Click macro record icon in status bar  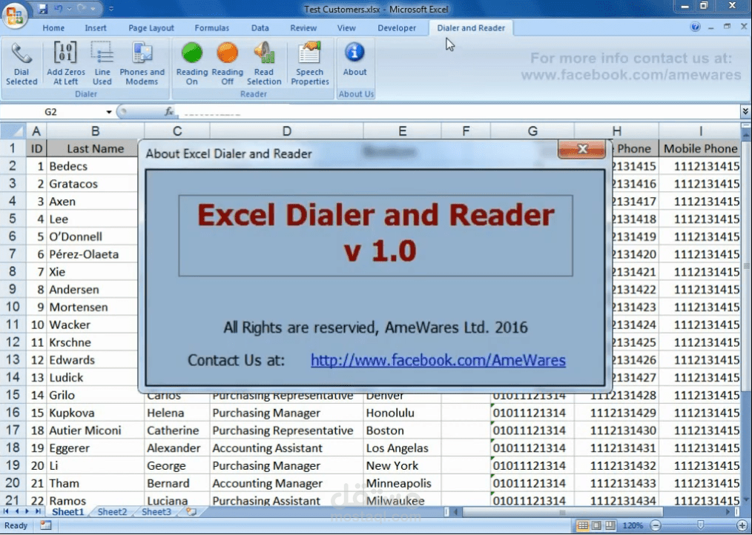[x=45, y=525]
